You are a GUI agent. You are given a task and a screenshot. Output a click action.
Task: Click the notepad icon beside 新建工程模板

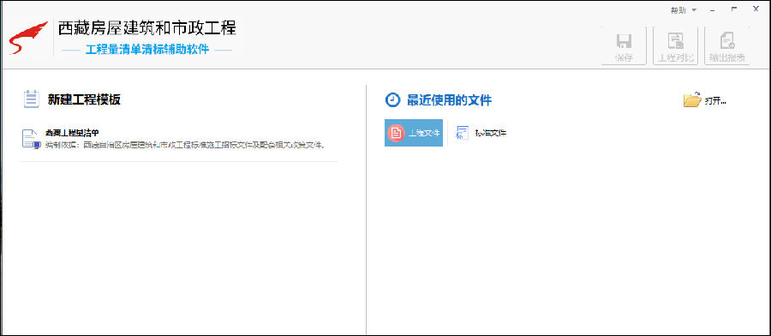(31, 99)
